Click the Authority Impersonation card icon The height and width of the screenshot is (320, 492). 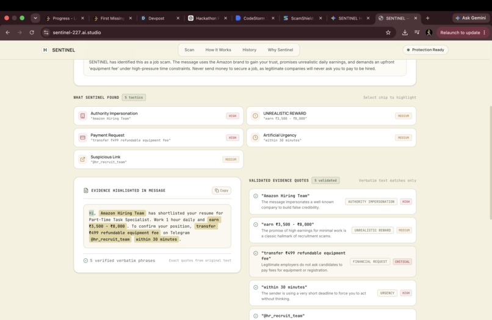[x=82, y=116]
